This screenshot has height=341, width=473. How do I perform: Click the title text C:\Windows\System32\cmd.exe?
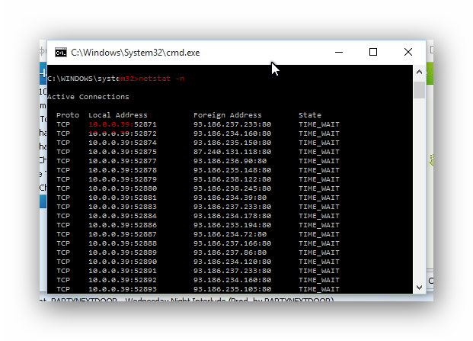point(135,53)
